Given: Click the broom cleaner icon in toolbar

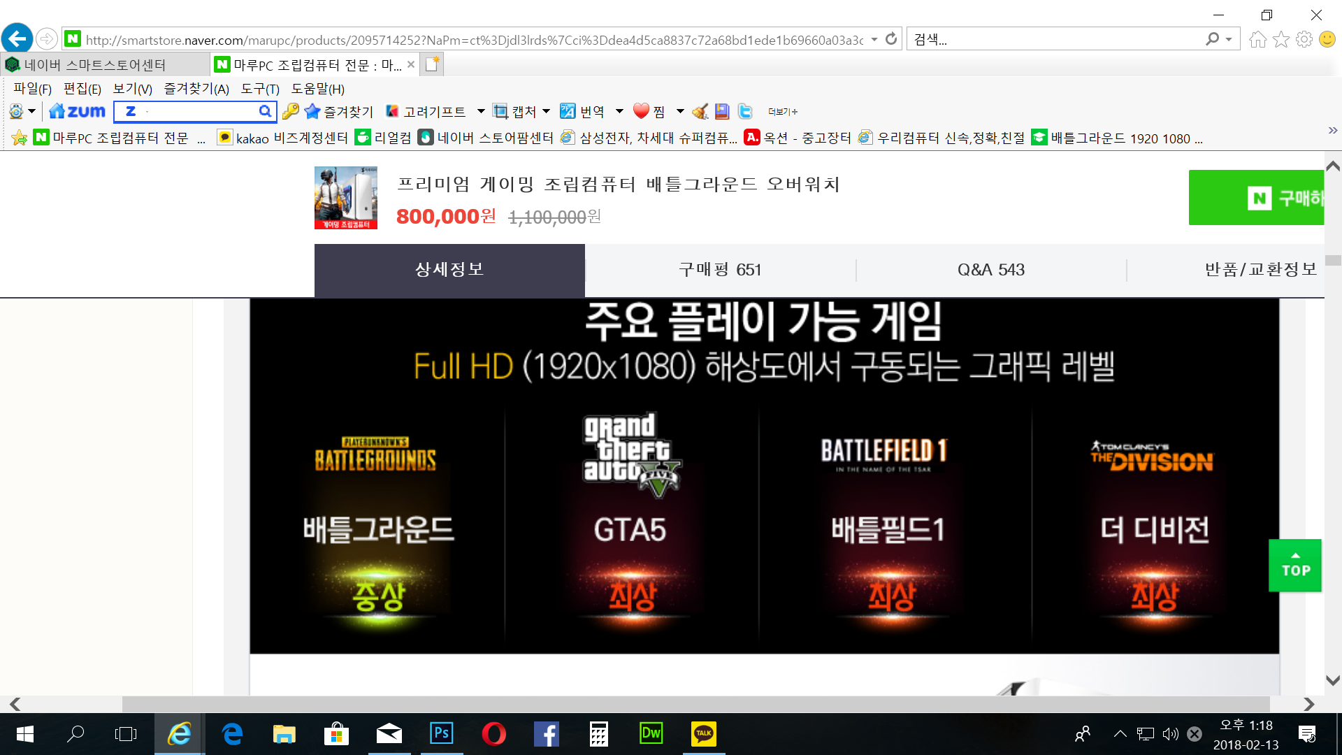Looking at the screenshot, I should (700, 112).
